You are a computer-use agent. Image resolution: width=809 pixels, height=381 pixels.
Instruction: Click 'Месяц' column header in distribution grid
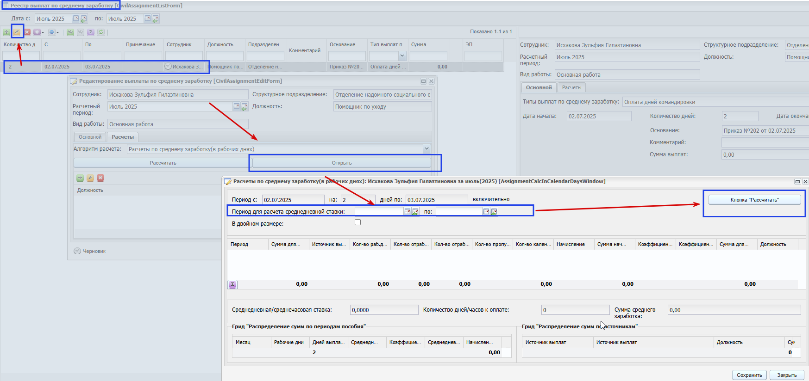click(251, 342)
